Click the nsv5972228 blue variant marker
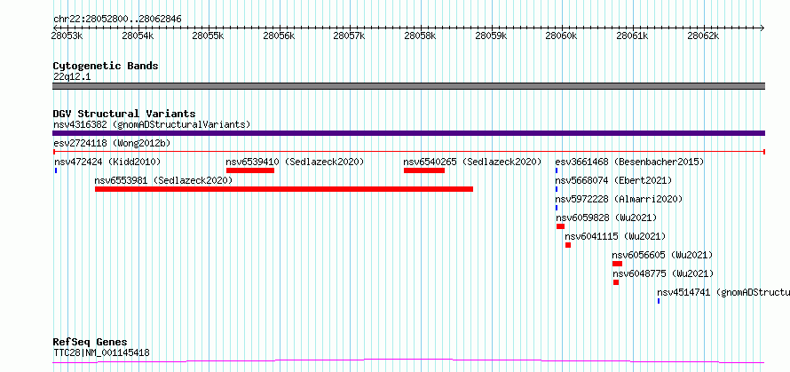Viewport: 790px width, 372px height. [x=557, y=208]
